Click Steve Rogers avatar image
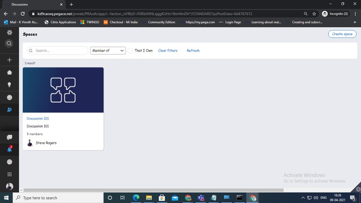Image resolution: width=361 pixels, height=203 pixels. pyautogui.click(x=30, y=143)
